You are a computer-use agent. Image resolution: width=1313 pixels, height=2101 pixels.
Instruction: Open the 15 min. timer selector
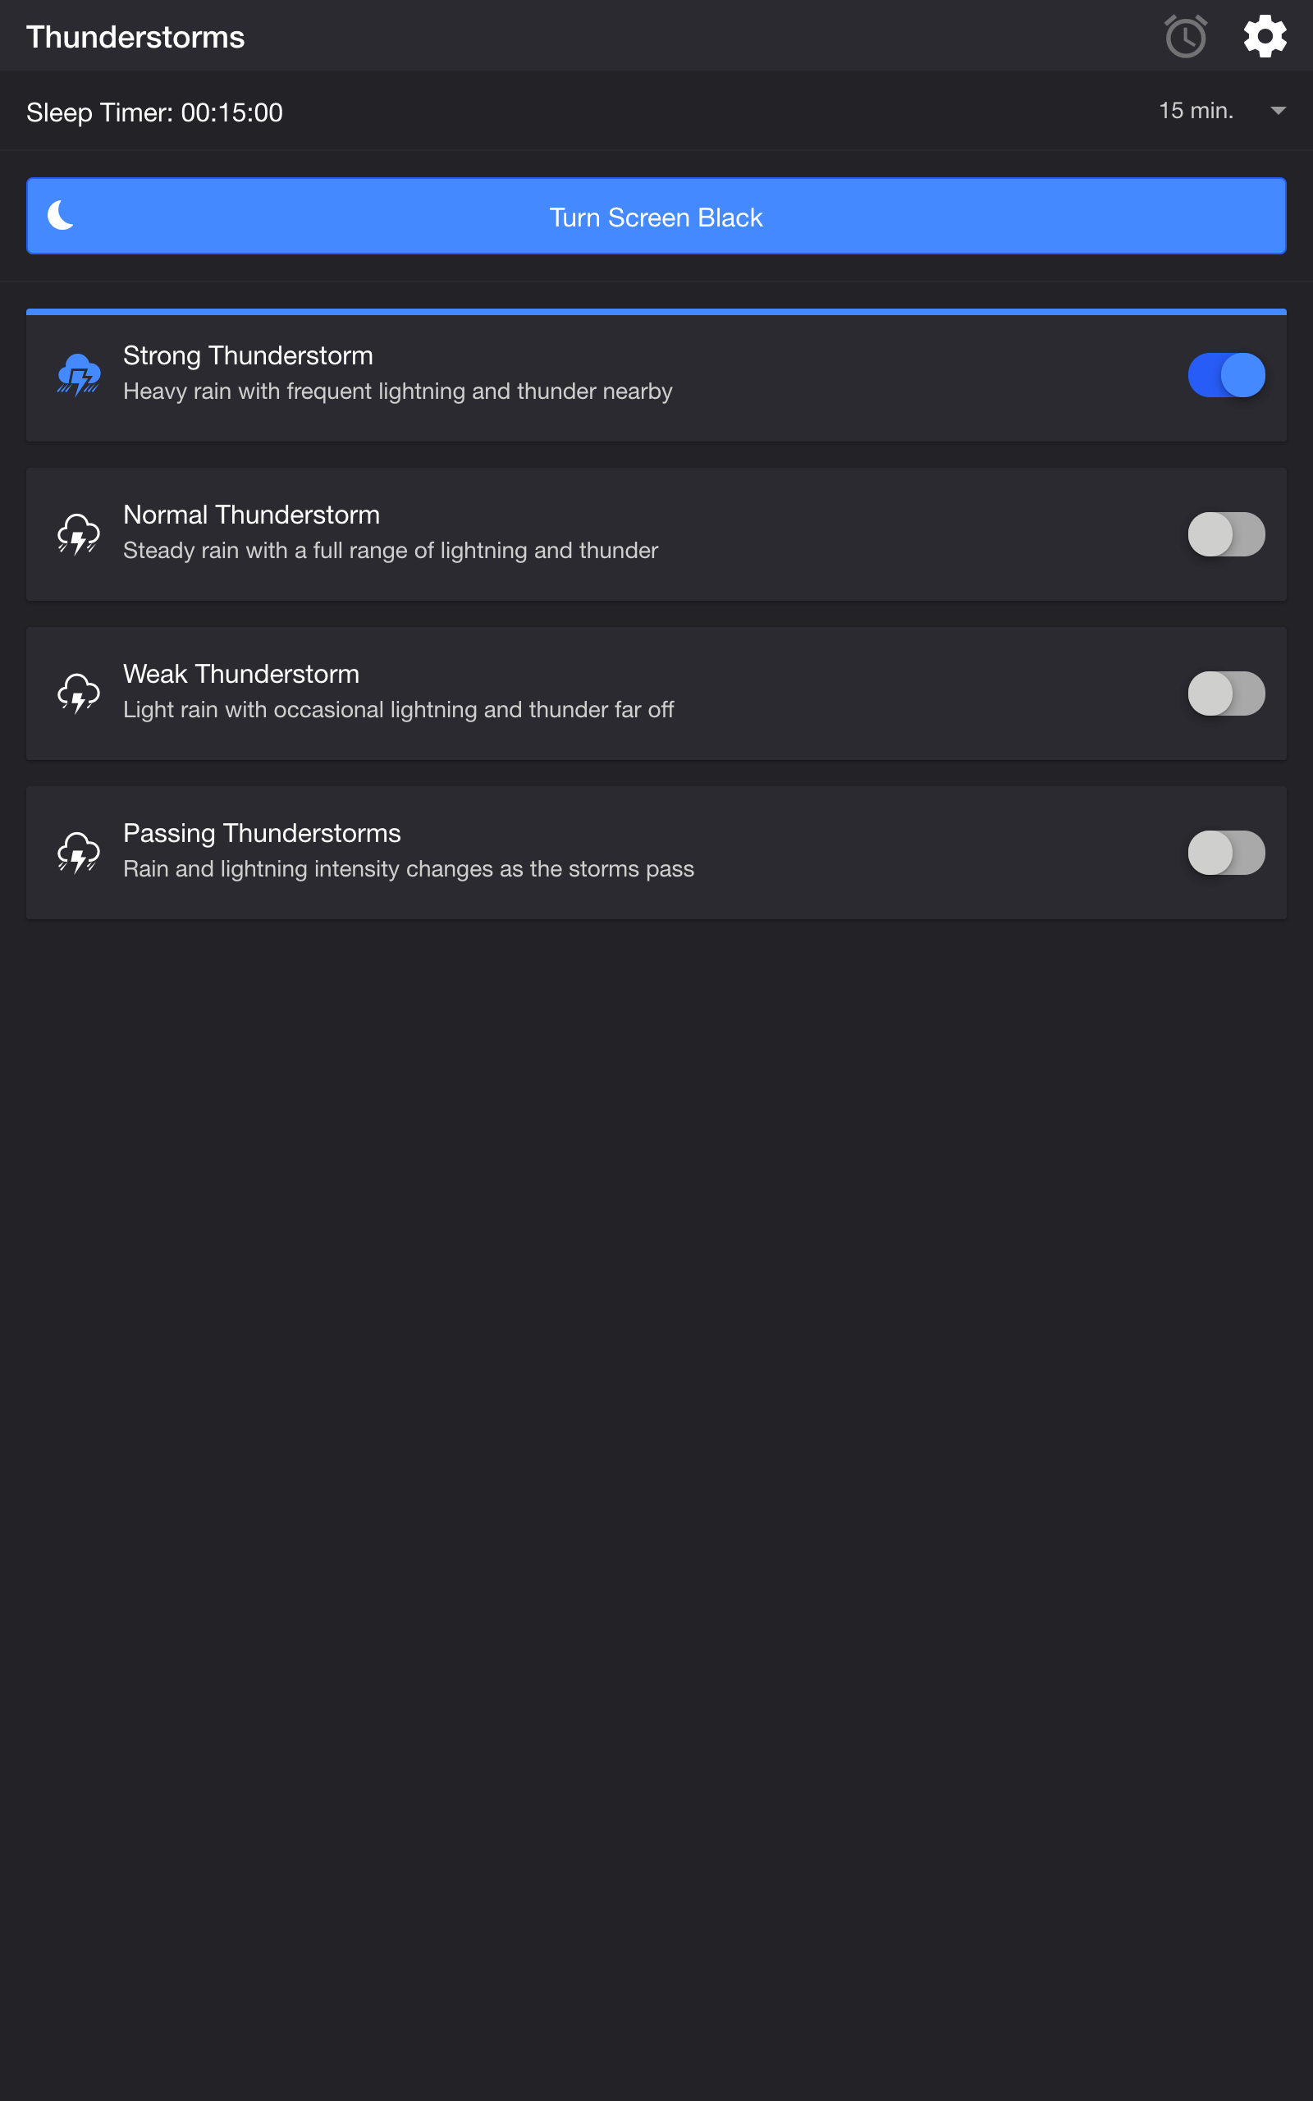pos(1196,111)
